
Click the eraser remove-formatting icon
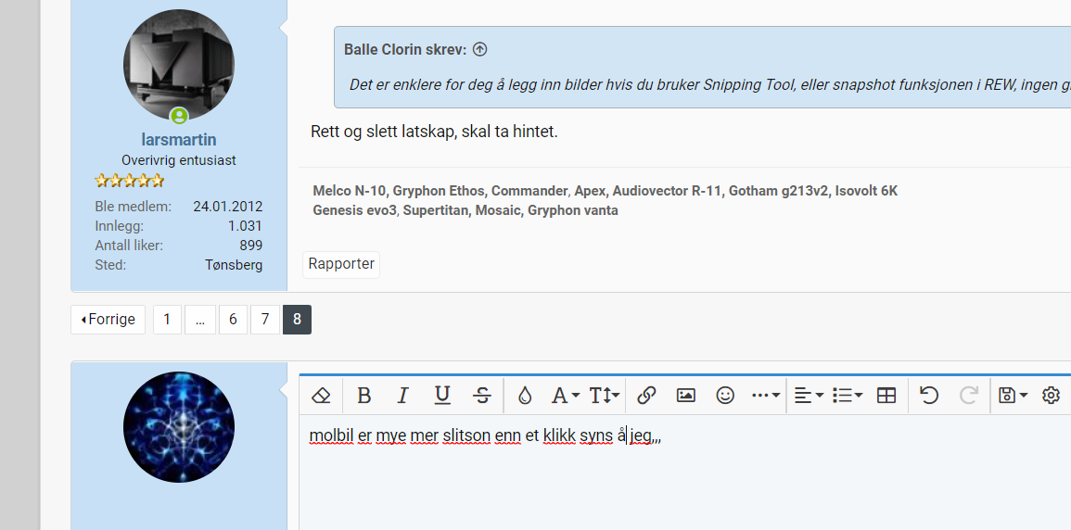click(x=321, y=395)
